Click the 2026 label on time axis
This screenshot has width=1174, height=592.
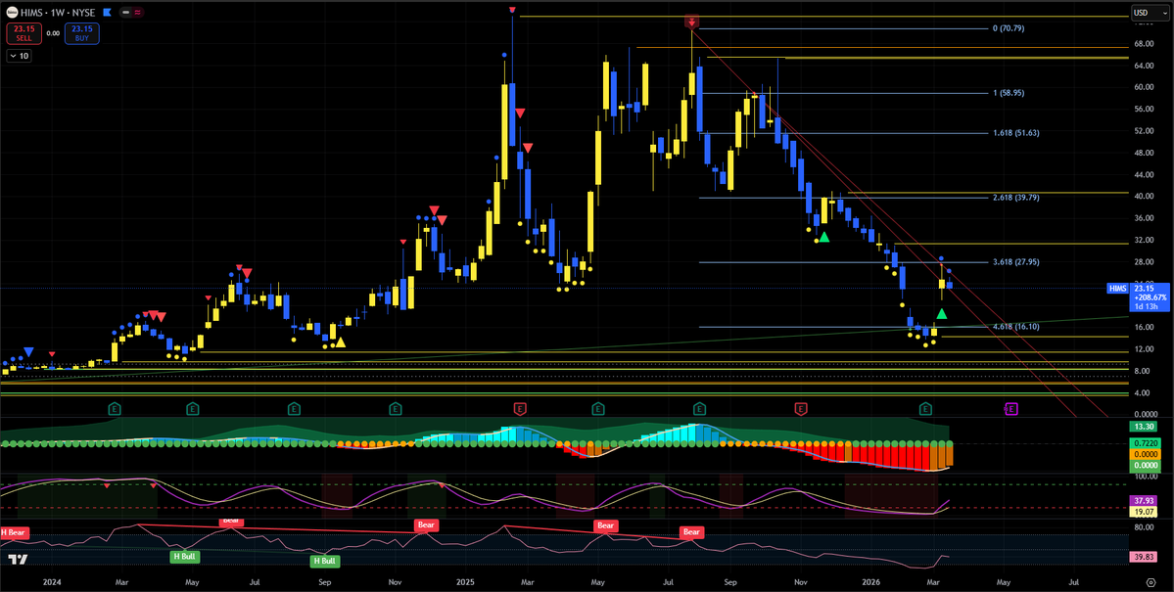(870, 581)
